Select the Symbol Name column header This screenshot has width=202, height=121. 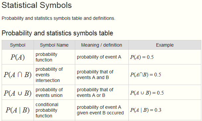54,45
